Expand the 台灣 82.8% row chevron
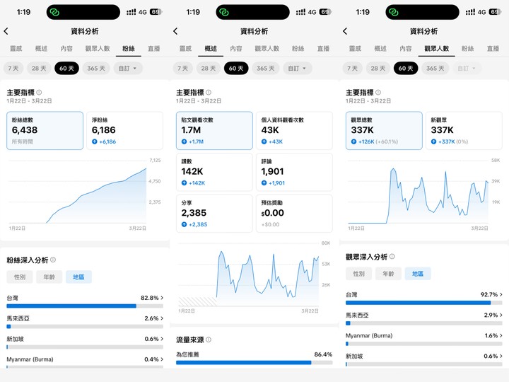This screenshot has height=382, width=509. tap(162, 299)
